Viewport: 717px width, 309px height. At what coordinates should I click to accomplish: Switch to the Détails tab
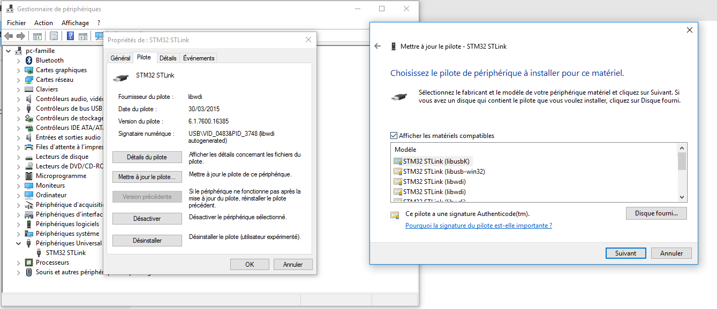click(x=168, y=58)
